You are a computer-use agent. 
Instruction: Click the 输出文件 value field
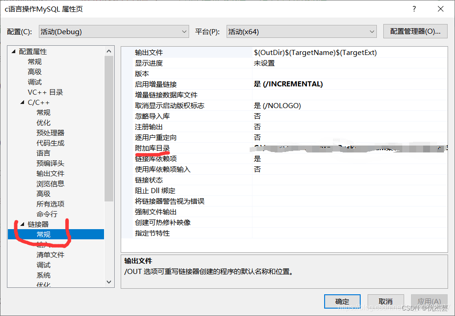click(350, 53)
